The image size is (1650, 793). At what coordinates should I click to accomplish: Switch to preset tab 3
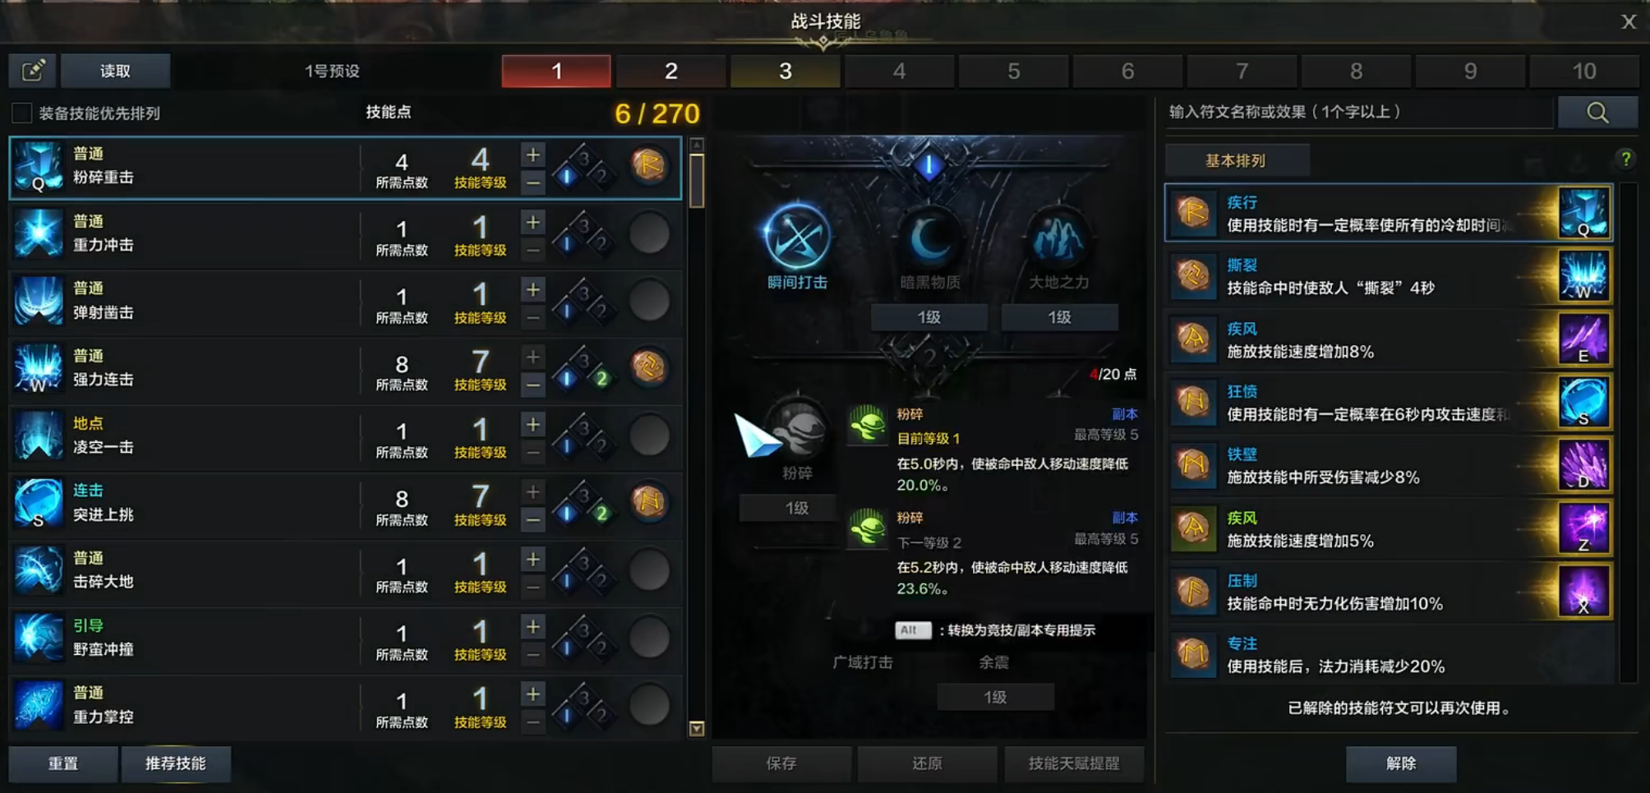pyautogui.click(x=785, y=71)
